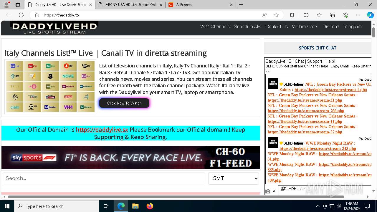Image resolution: width=377 pixels, height=212 pixels.
Task: Launch Firefox from the taskbar
Action: (x=150, y=206)
